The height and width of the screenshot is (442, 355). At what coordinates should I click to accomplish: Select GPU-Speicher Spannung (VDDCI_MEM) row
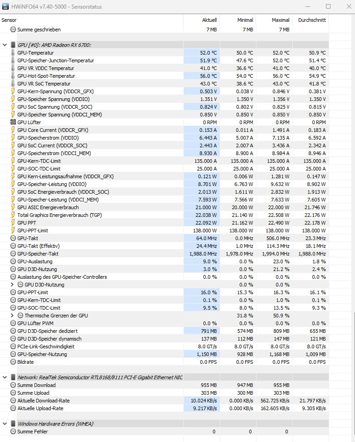click(164, 115)
